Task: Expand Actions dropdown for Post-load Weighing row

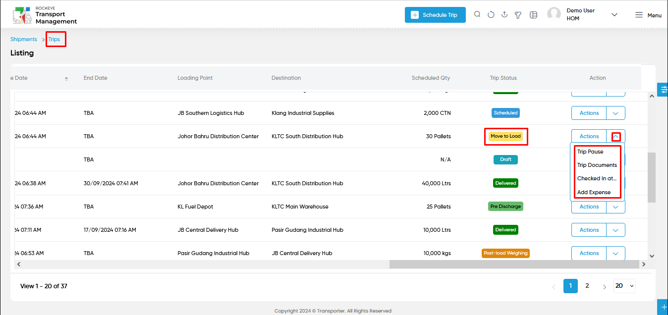Action: point(615,253)
